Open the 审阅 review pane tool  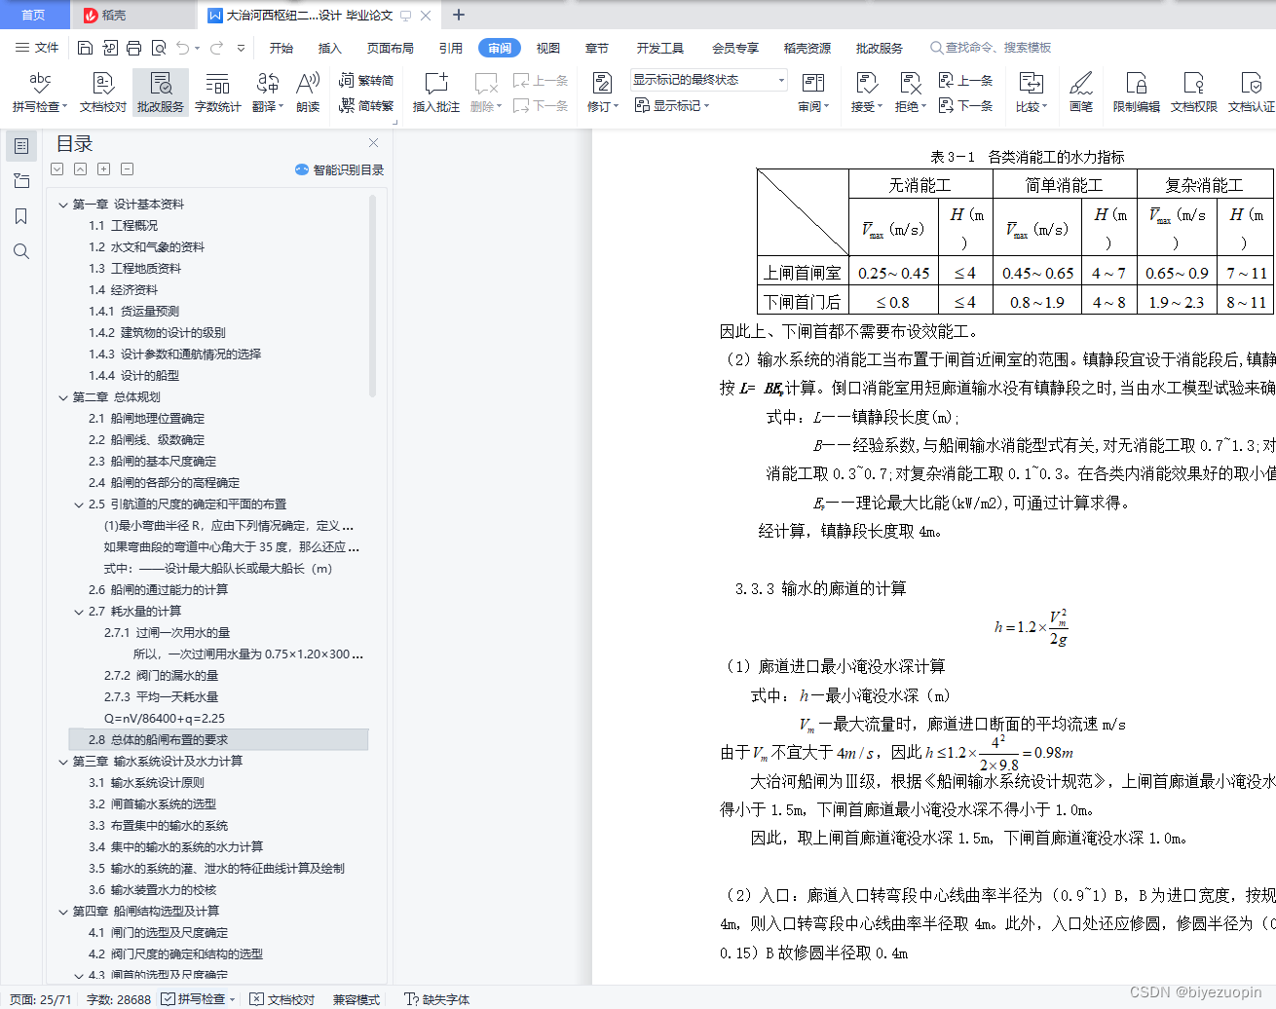click(x=813, y=93)
